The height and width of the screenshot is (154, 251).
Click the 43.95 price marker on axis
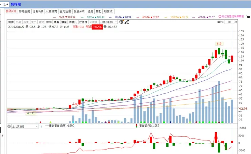[x=243, y=109]
